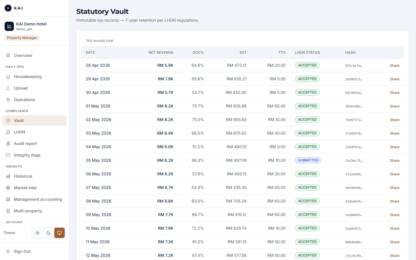
Task: Click ACCEPTED badge for 01 May 2026
Action: point(307,106)
